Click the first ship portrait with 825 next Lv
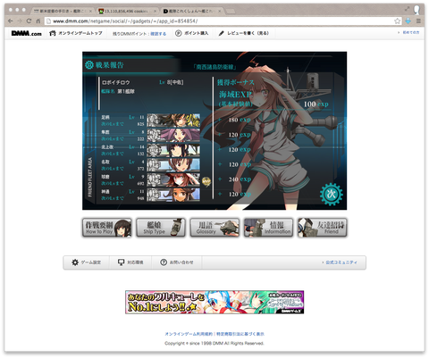This screenshot has width=429, height=358. tap(173, 121)
